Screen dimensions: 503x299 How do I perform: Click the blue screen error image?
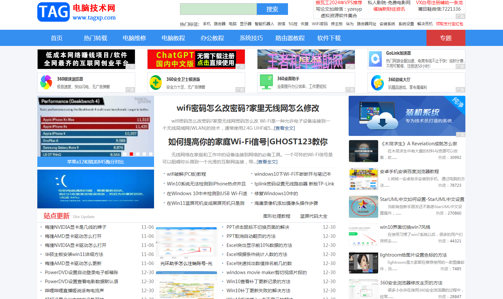96,189
